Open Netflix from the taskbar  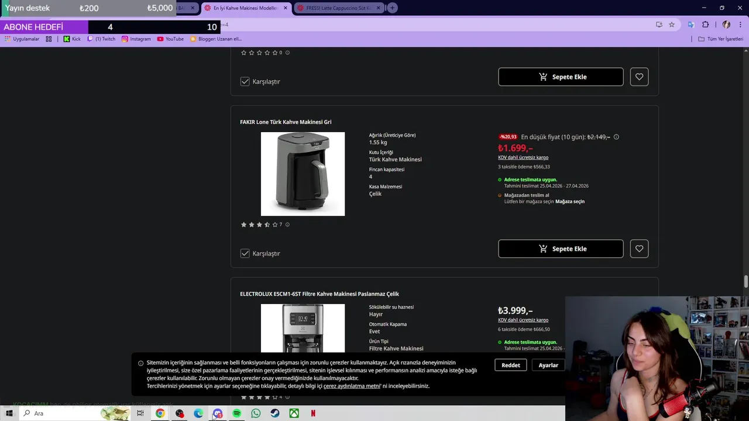[313, 413]
